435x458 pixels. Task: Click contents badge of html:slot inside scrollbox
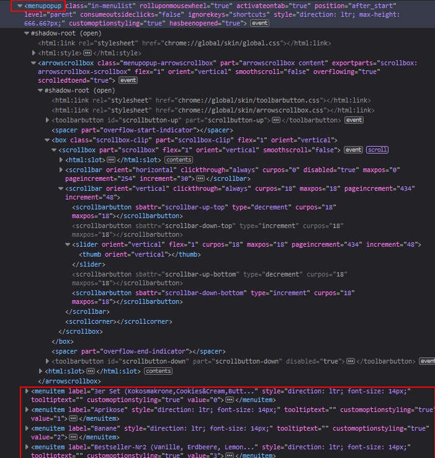177,160
